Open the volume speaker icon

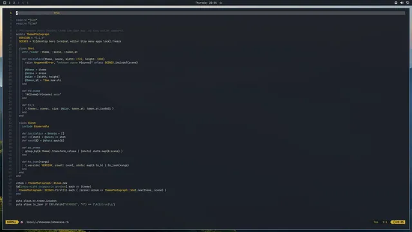click(x=402, y=3)
